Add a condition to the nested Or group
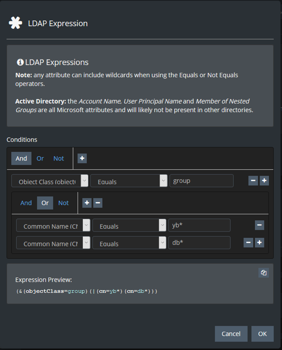The width and height of the screenshot is (282, 350). tap(87, 203)
